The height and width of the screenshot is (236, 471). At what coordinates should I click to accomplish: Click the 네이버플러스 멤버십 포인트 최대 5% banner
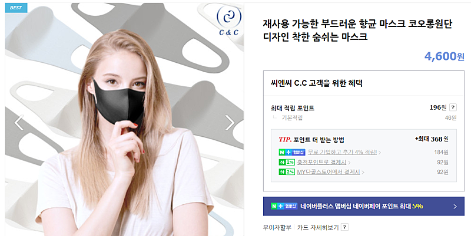click(x=364, y=206)
